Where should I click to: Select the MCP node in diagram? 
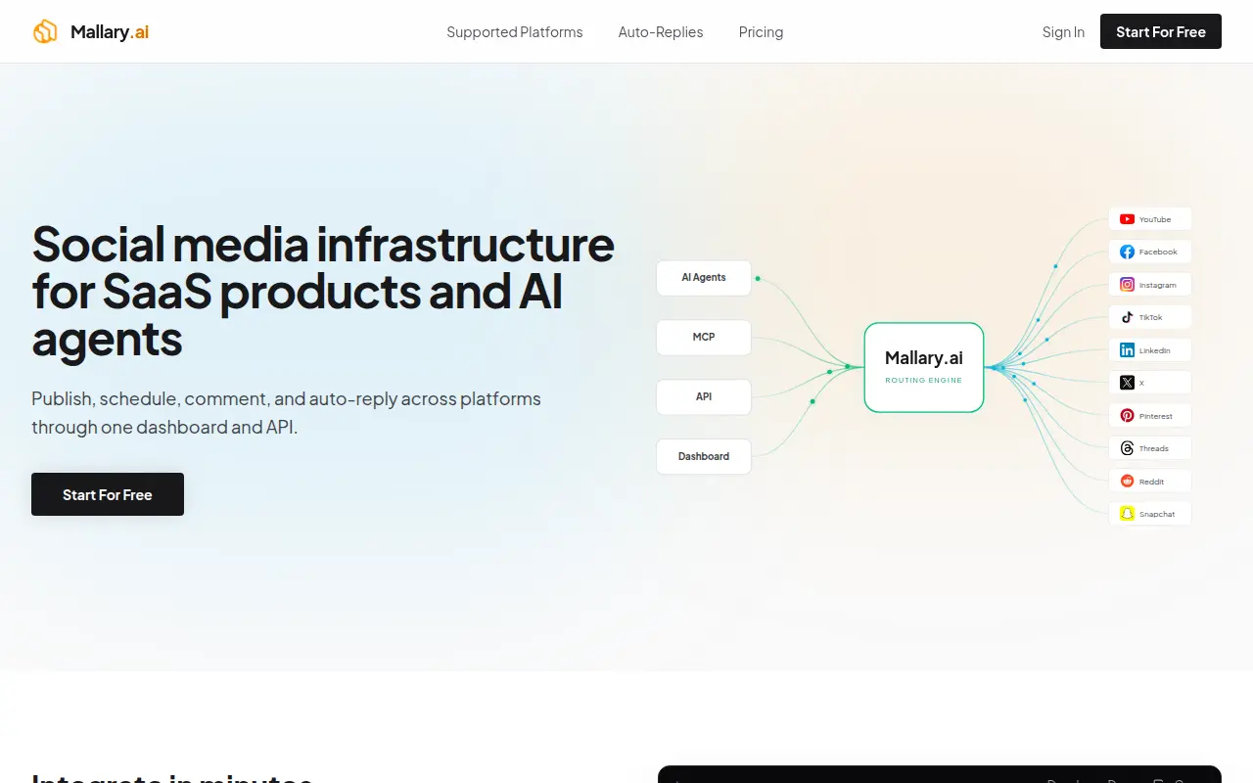point(704,337)
